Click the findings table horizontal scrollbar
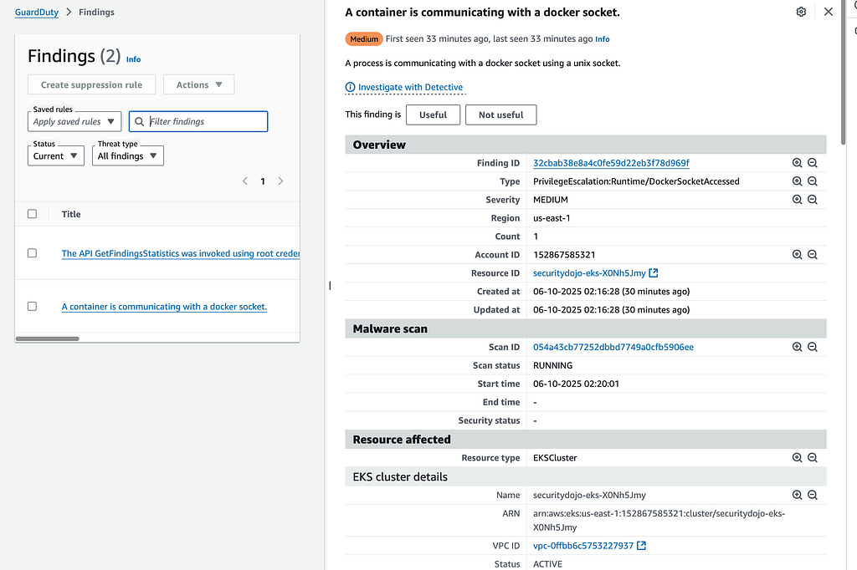The height and width of the screenshot is (570, 857). tap(48, 338)
